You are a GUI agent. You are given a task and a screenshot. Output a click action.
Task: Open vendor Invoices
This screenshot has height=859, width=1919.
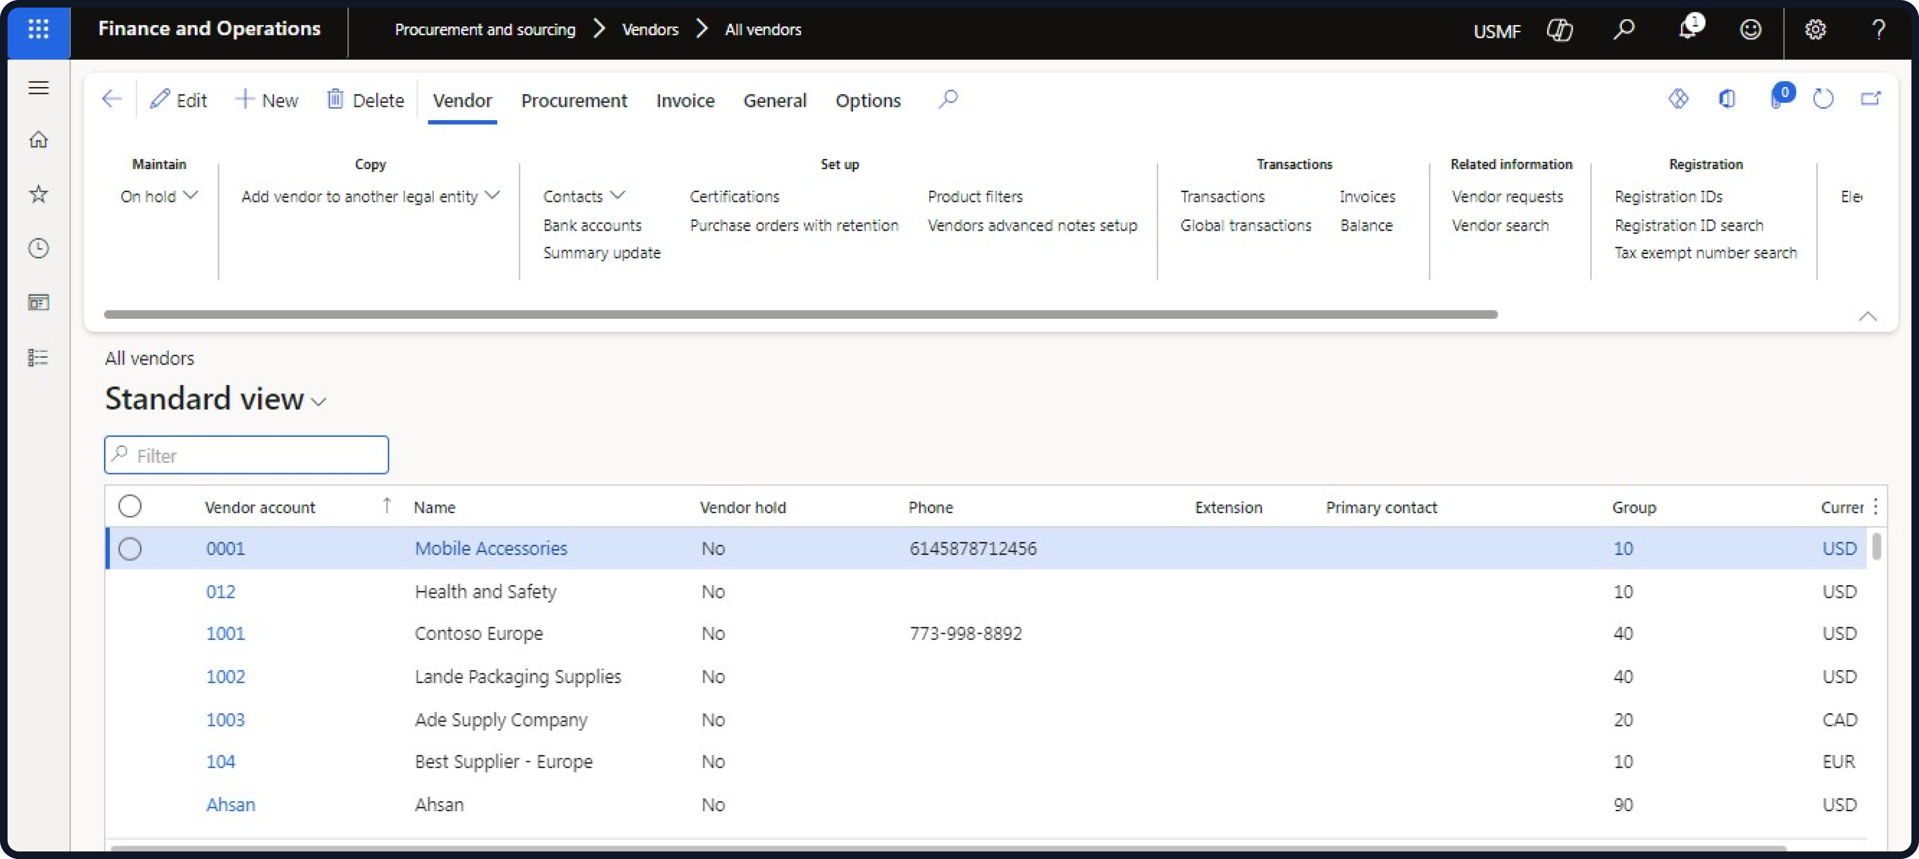point(1367,196)
